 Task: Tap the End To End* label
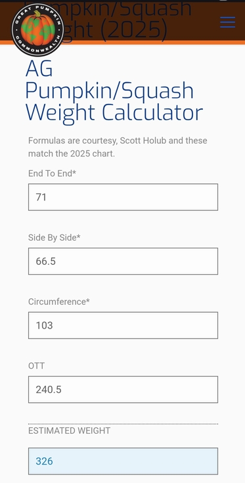[x=52, y=173]
